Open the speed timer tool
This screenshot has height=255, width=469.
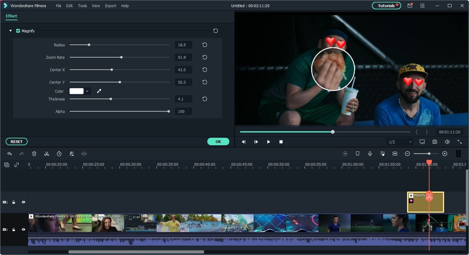click(59, 154)
